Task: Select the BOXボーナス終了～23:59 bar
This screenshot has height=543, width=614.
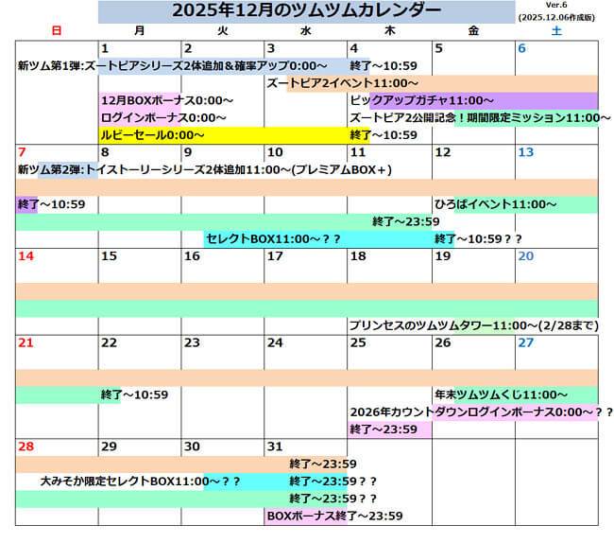Action: click(335, 516)
